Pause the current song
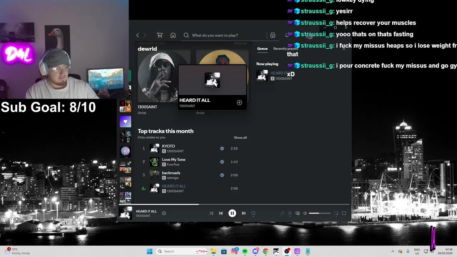 click(232, 213)
